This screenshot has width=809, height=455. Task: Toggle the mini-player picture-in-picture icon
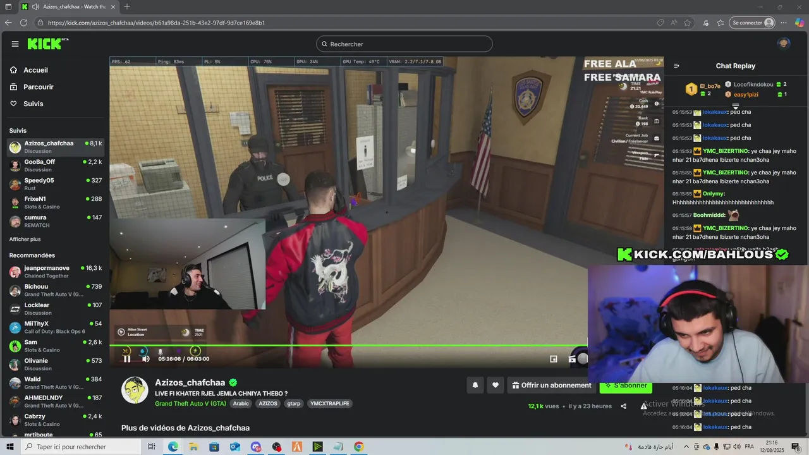click(x=554, y=359)
